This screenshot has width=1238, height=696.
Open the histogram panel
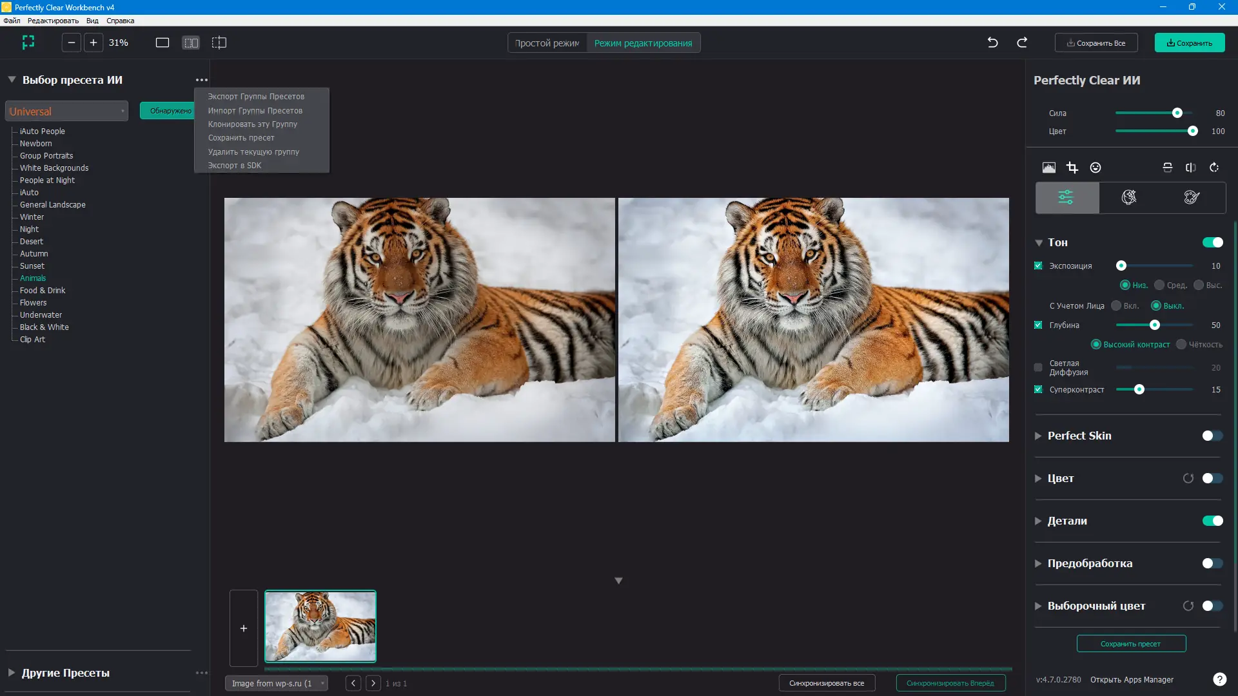pyautogui.click(x=1049, y=168)
